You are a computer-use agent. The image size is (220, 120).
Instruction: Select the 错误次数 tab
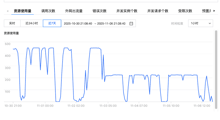pyautogui.click(x=100, y=11)
